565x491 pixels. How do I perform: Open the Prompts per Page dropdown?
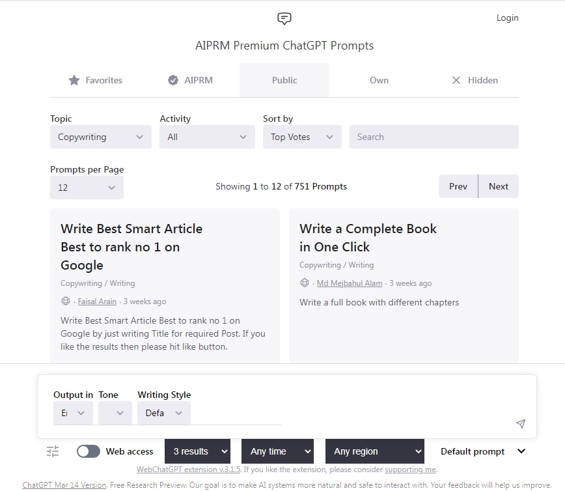click(87, 188)
